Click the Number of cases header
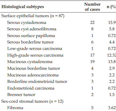This screenshot has width=116, height=111. pyautogui.click(x=92, y=7)
